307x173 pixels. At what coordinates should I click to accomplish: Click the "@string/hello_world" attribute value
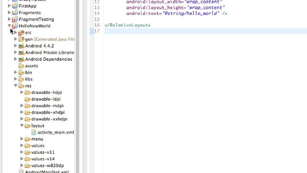click(191, 13)
